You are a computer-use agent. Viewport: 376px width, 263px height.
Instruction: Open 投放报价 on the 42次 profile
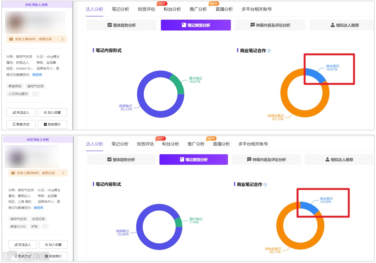pos(52,124)
